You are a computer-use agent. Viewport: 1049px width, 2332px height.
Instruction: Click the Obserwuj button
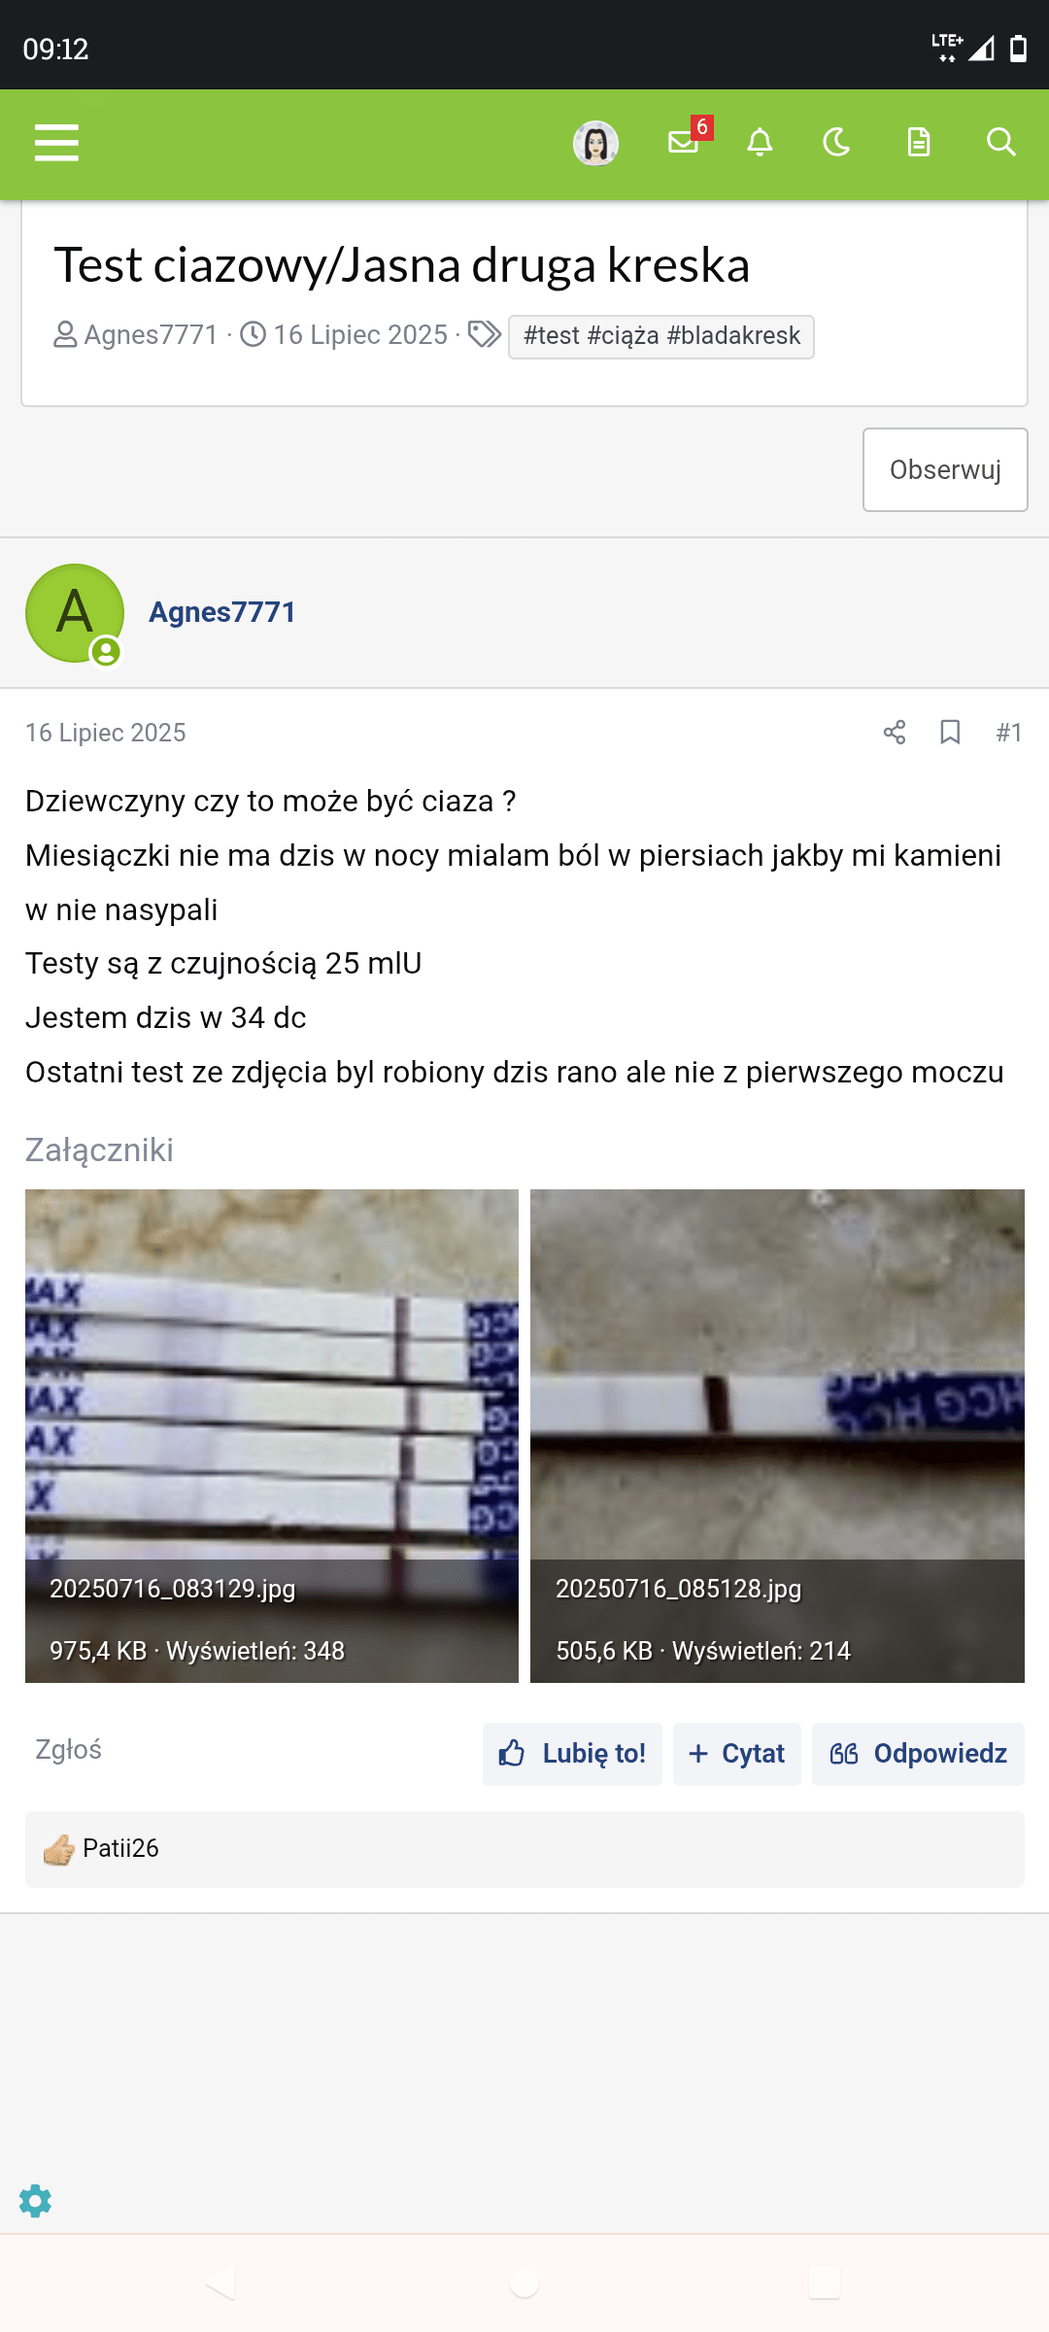945,469
